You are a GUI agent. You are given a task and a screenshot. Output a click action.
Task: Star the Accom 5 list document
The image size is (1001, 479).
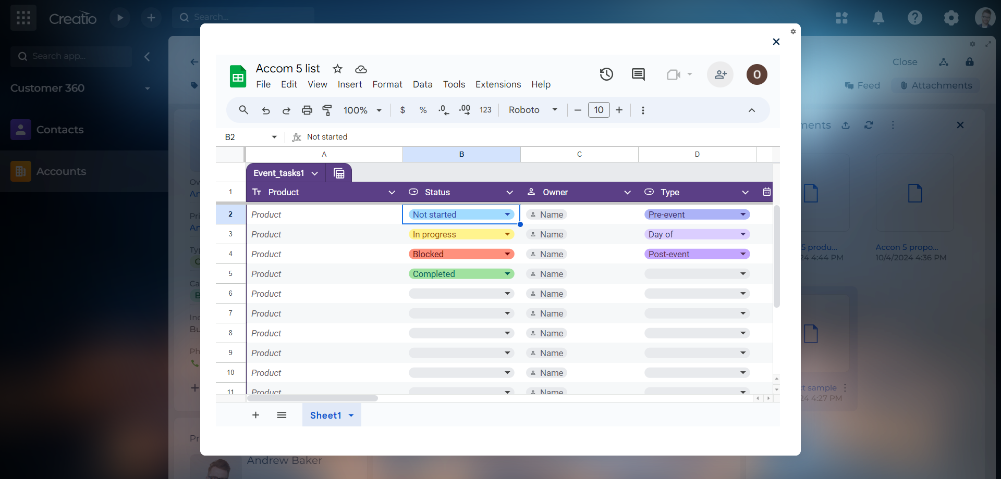[x=338, y=69]
